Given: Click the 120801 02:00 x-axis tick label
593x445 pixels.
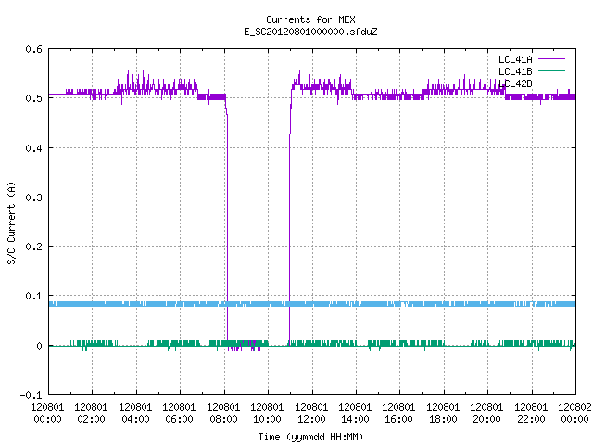Looking at the screenshot, I should pos(91,413).
